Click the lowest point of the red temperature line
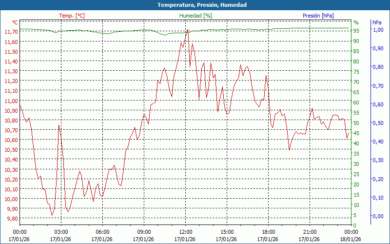The width and height of the screenshot is (390, 244). point(52,215)
